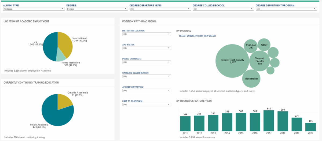The height and width of the screenshot is (141, 322).
Task: Open the Alumni Type dropdown
Action: click(x=34, y=9)
